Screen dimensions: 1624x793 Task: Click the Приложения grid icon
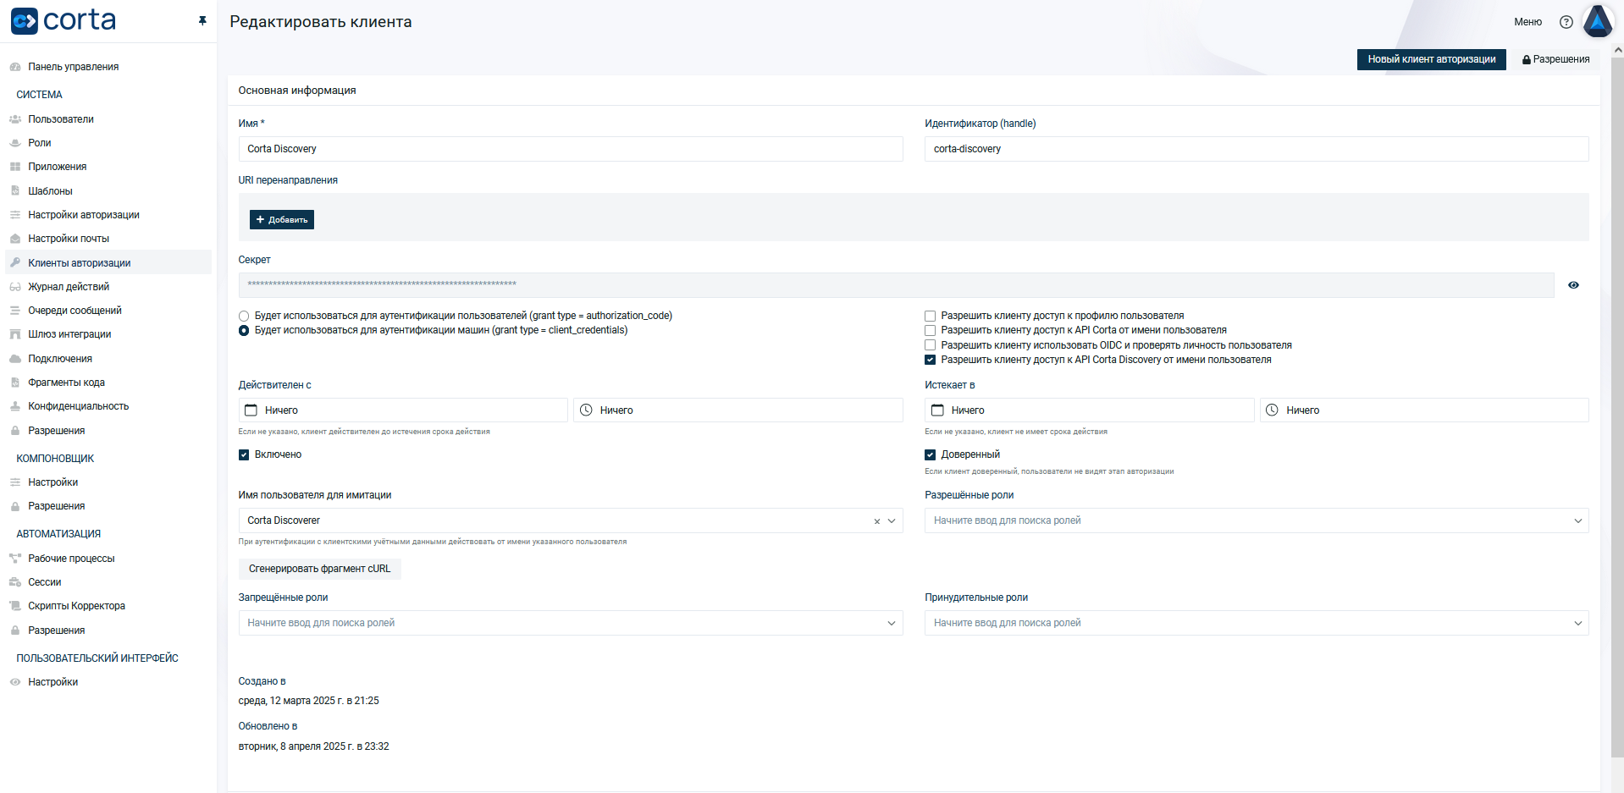[15, 167]
